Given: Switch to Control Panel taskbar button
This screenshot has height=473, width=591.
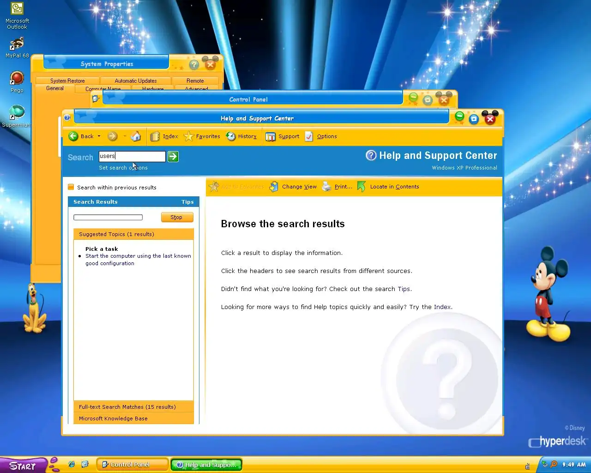Looking at the screenshot, I should coord(133,465).
